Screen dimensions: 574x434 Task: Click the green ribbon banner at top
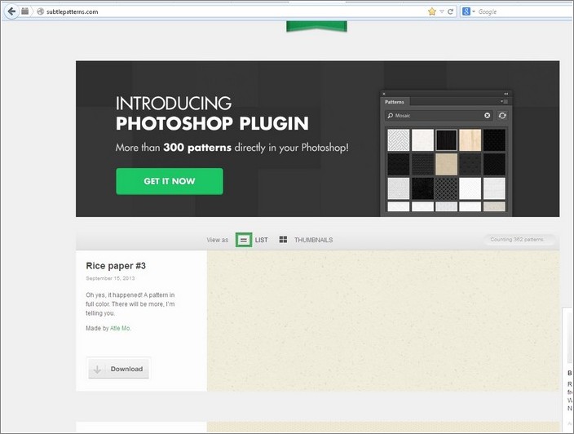click(316, 26)
